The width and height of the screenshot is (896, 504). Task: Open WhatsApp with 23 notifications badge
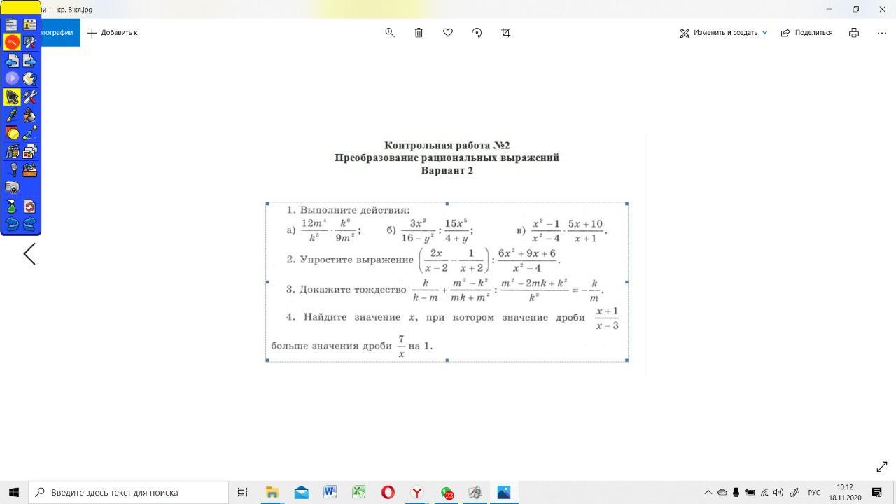446,493
